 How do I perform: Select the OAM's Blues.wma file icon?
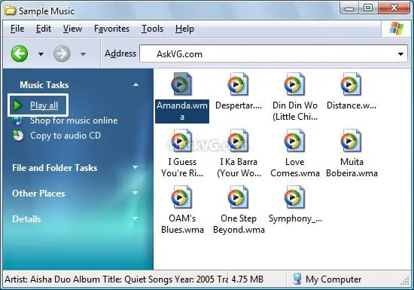point(181,197)
